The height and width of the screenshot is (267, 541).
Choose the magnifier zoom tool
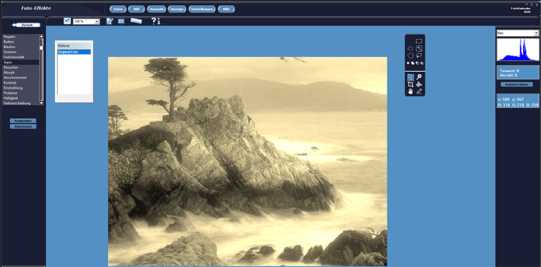(419, 76)
